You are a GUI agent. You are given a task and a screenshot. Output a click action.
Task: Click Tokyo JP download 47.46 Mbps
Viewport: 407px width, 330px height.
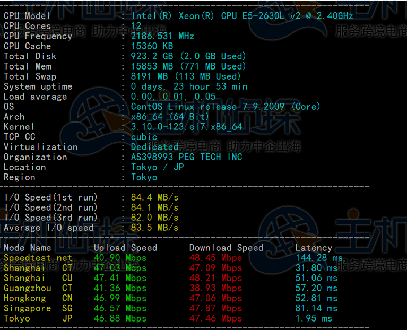(x=215, y=318)
